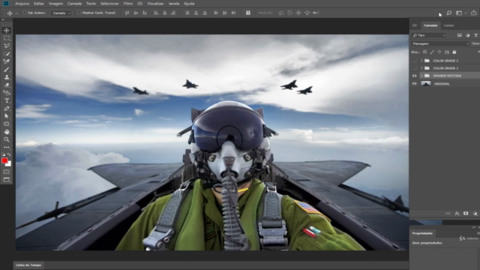This screenshot has width=480, height=270.
Task: Select the Pen tool
Action: click(x=7, y=108)
